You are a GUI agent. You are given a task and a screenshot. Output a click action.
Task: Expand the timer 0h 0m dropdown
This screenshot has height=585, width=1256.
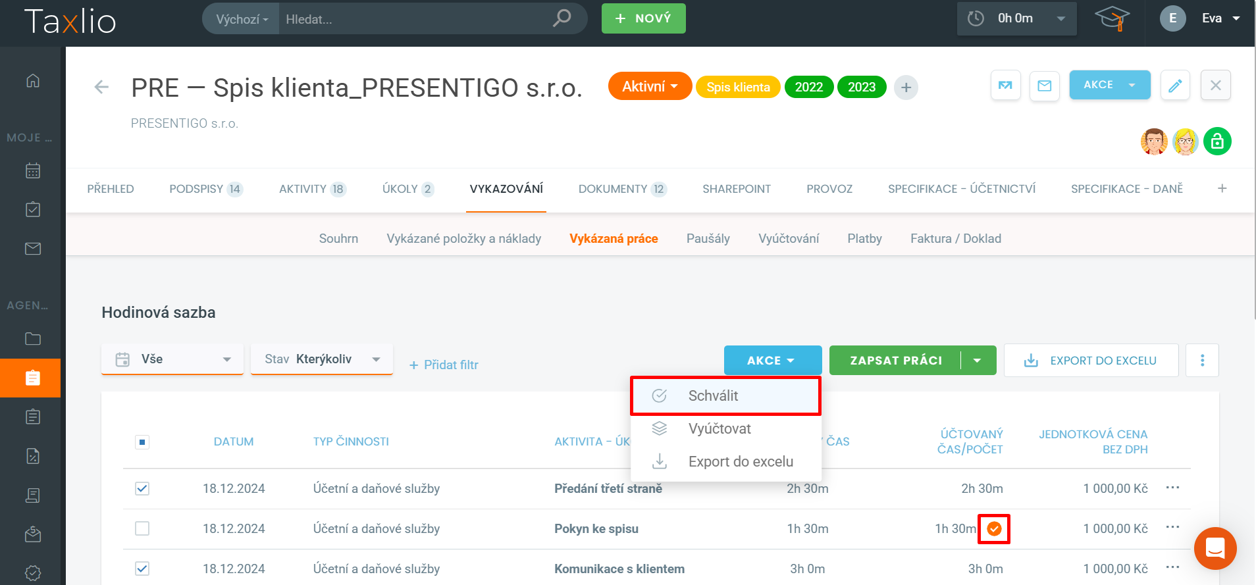pos(1061,18)
